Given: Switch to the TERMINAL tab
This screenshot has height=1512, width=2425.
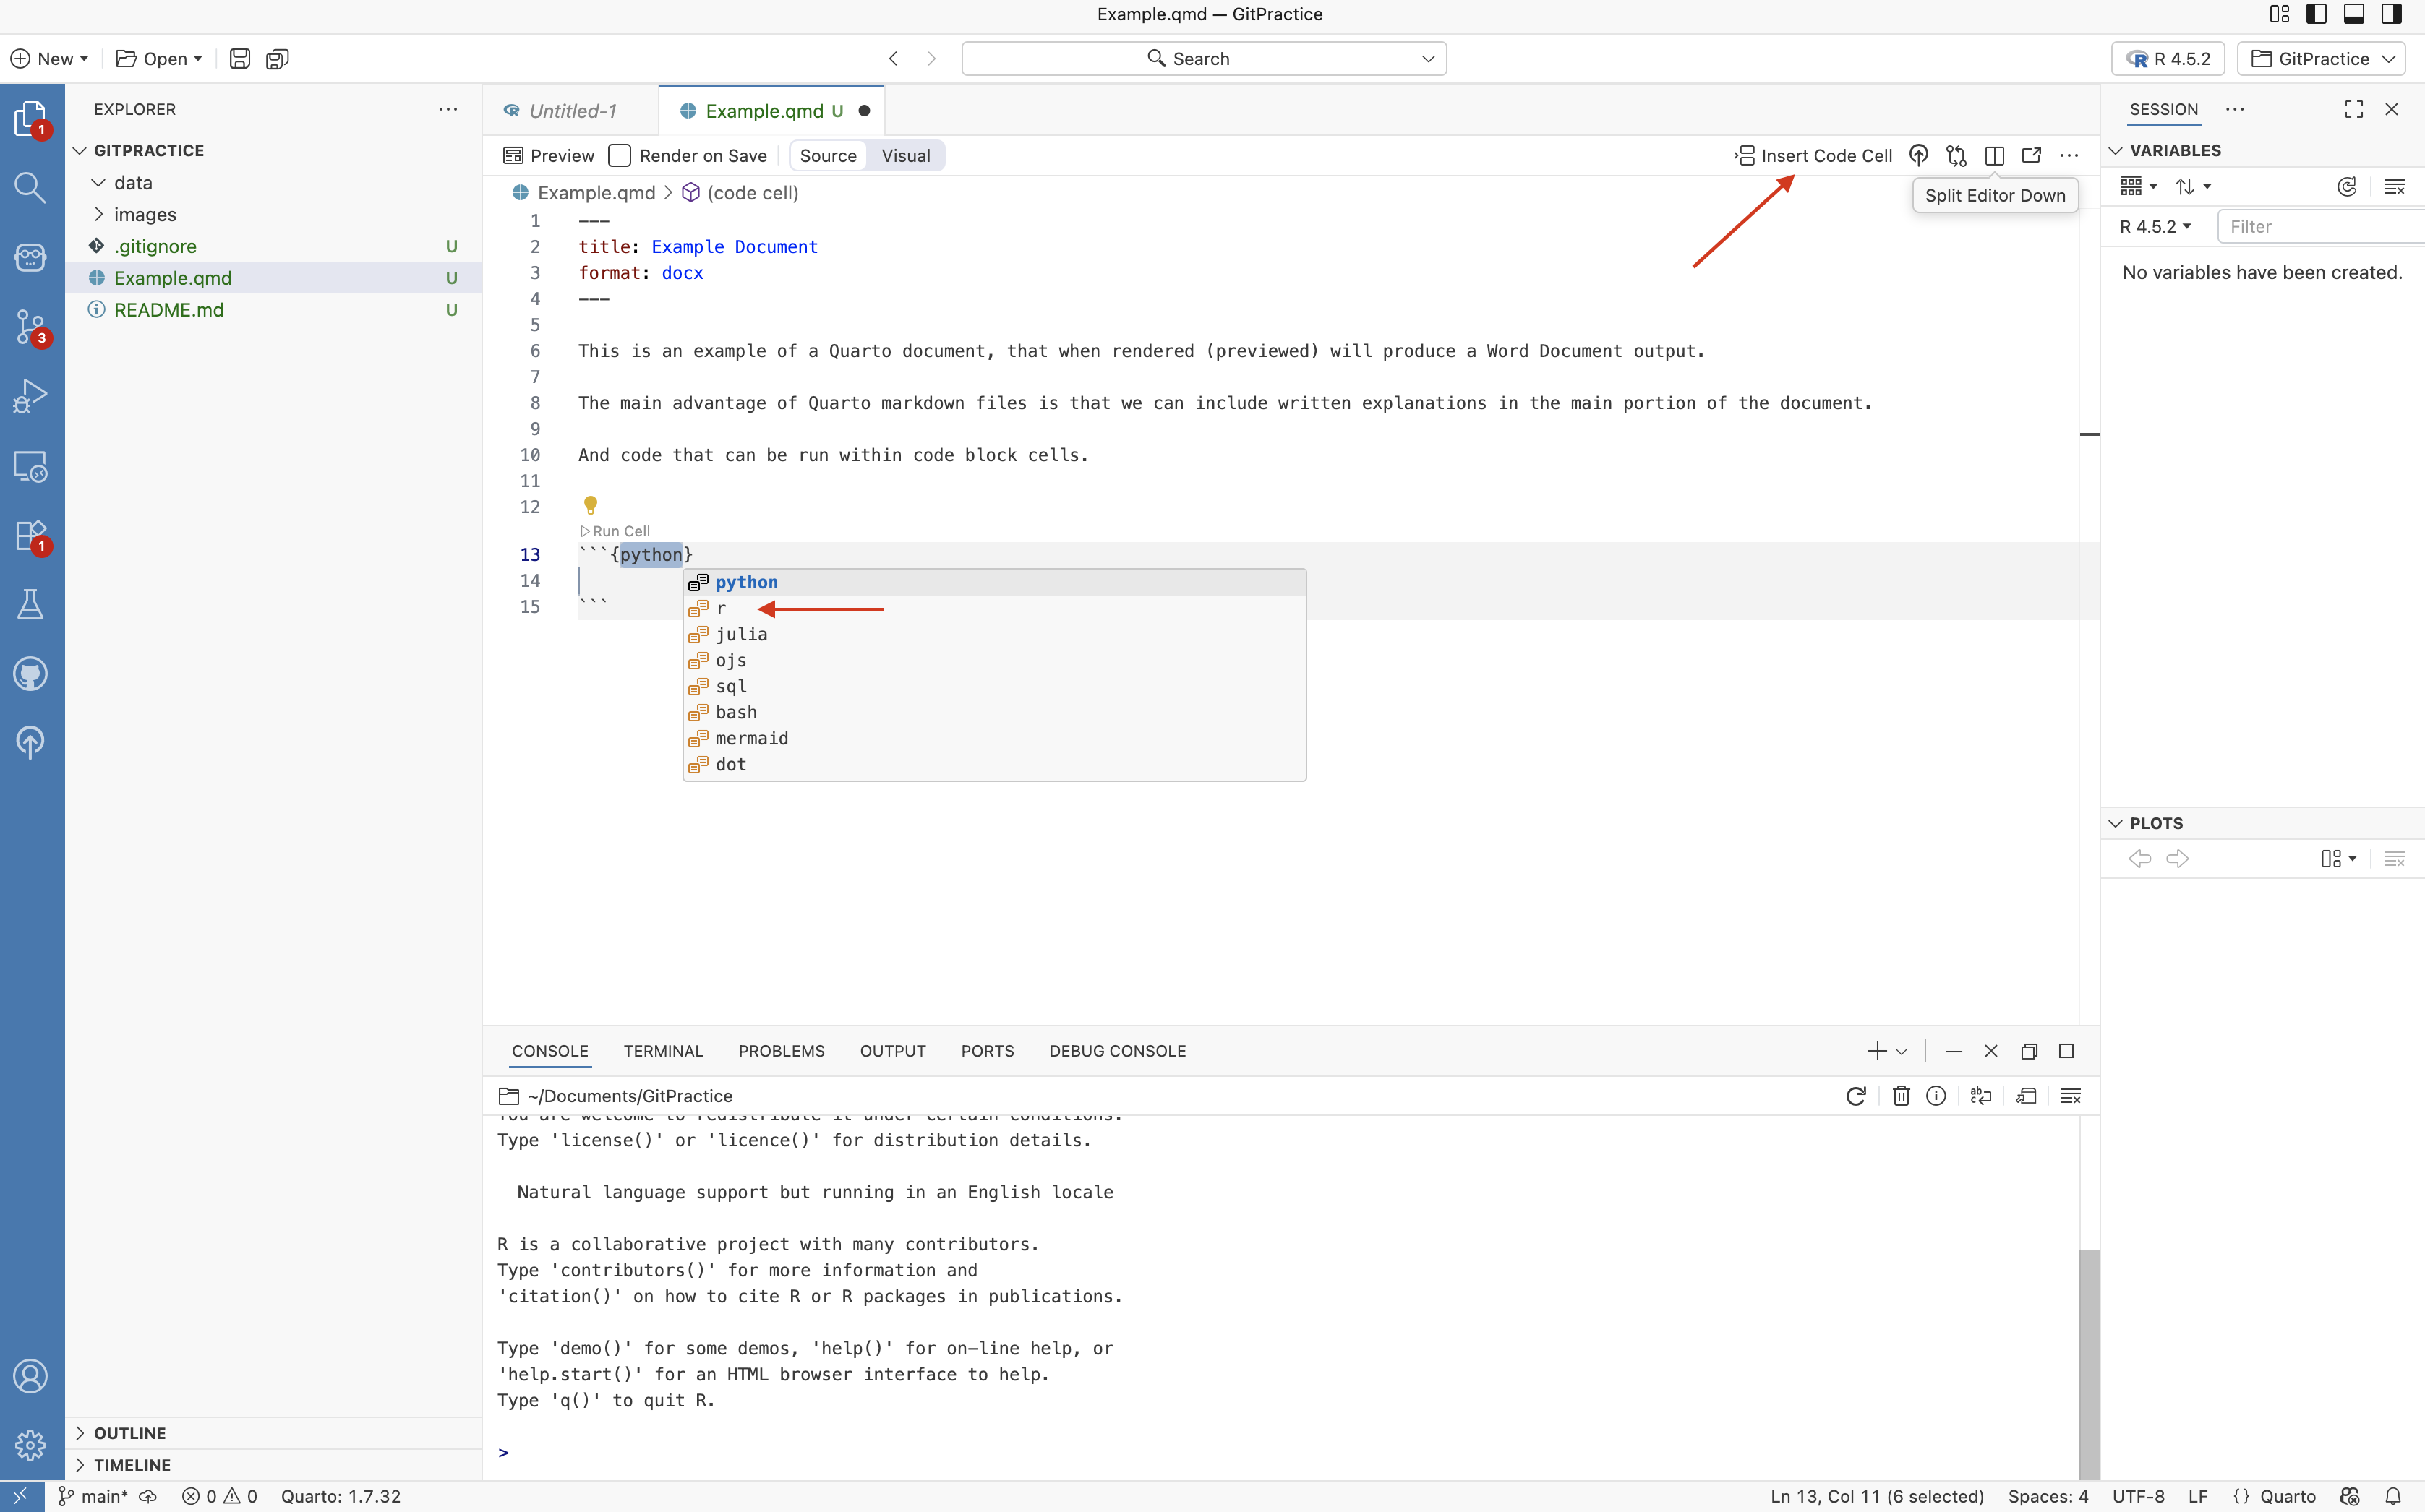Looking at the screenshot, I should [663, 1051].
